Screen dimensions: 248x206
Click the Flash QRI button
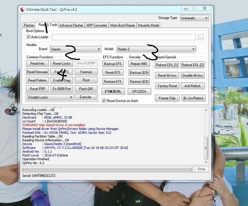pos(86,89)
